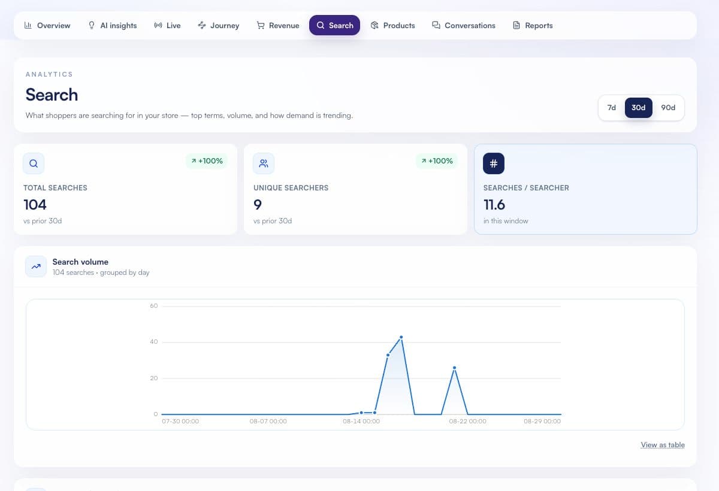Screen dimensions: 719x491
Task: Open the Revenue tab
Action: [x=278, y=25]
